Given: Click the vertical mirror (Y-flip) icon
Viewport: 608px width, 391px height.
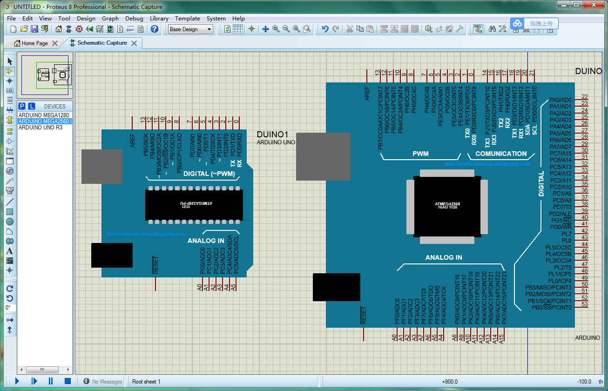Looking at the screenshot, I should [x=10, y=330].
